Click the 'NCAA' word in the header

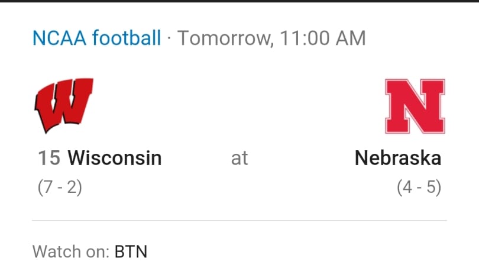pos(59,38)
